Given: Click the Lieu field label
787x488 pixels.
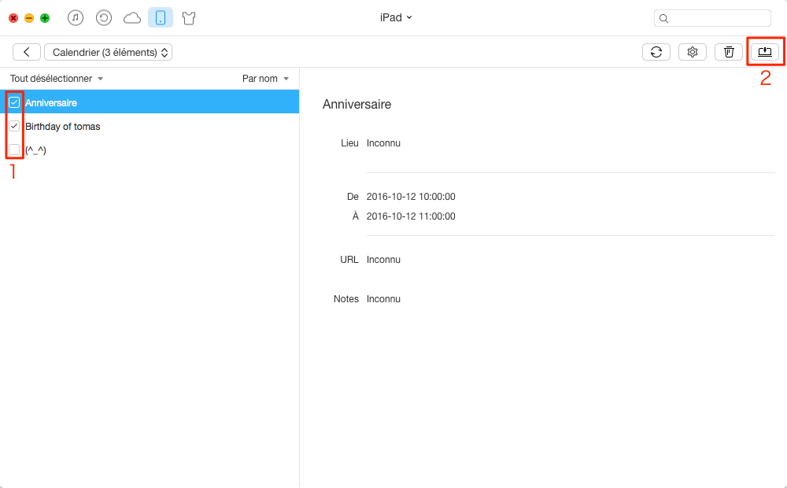Looking at the screenshot, I should click(x=349, y=143).
